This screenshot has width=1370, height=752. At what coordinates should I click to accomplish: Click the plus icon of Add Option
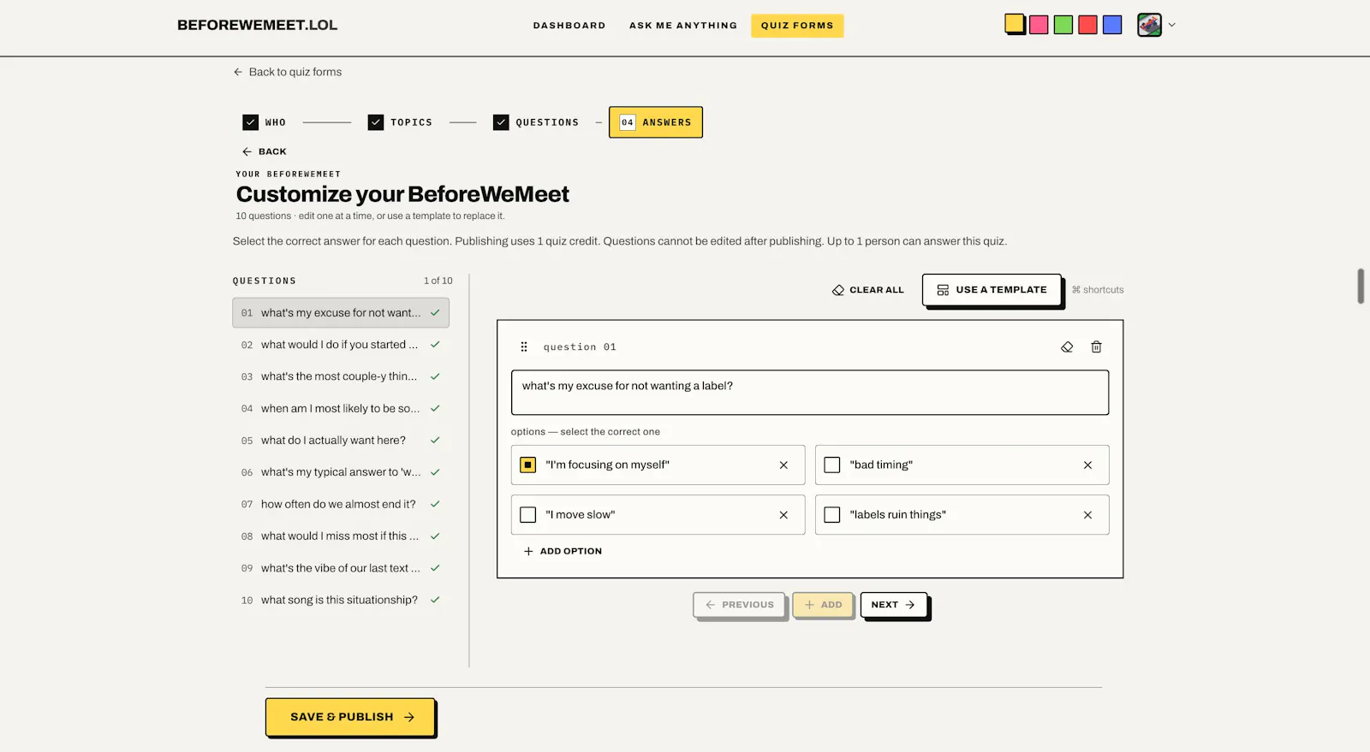pyautogui.click(x=528, y=552)
